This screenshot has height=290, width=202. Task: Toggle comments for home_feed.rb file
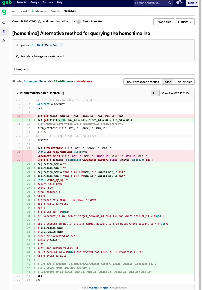154,93
